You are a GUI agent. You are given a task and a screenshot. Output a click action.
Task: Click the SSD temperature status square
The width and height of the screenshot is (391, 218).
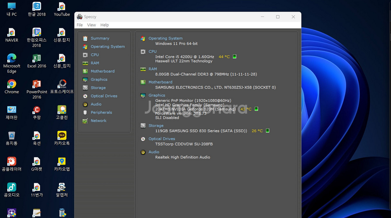267,131
